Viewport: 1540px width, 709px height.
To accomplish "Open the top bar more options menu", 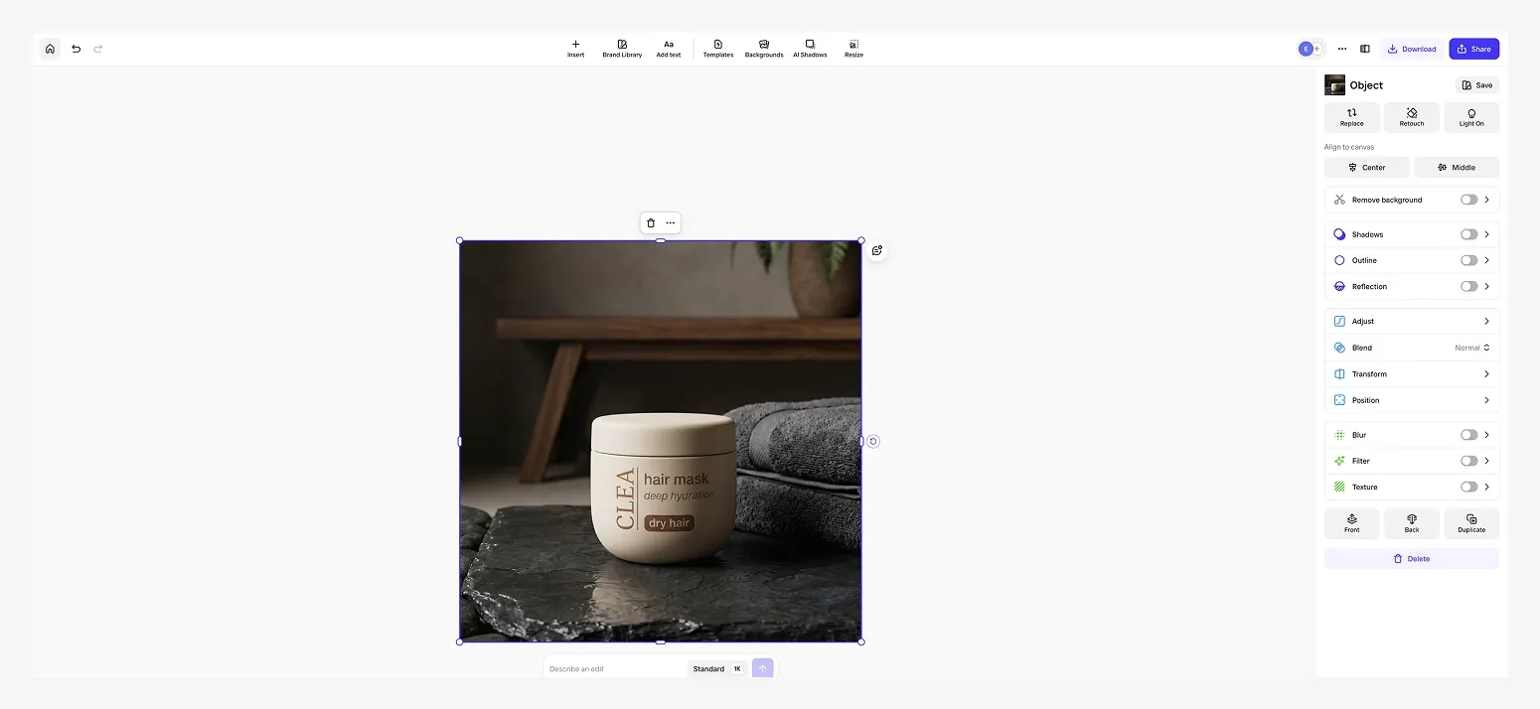I will tap(1342, 49).
